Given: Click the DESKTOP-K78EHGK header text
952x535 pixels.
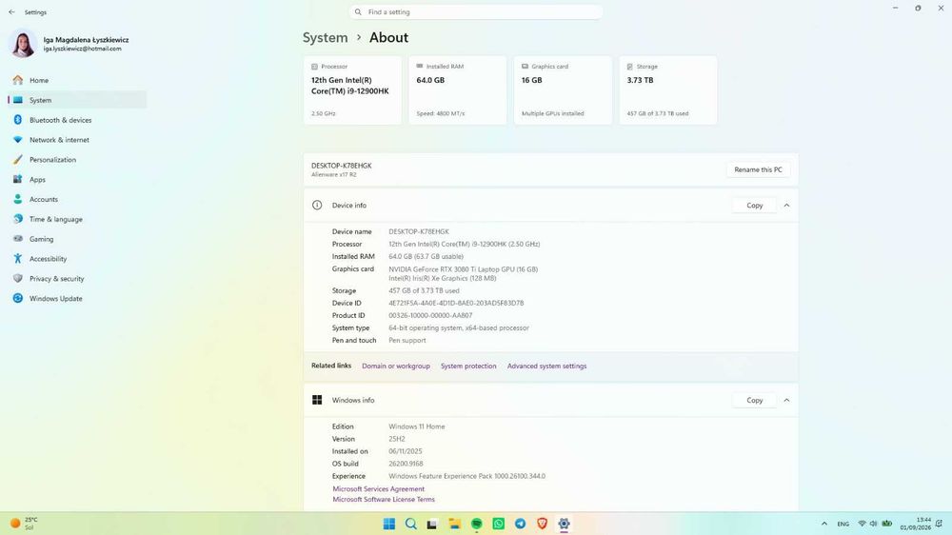Looking at the screenshot, I should 341,166.
